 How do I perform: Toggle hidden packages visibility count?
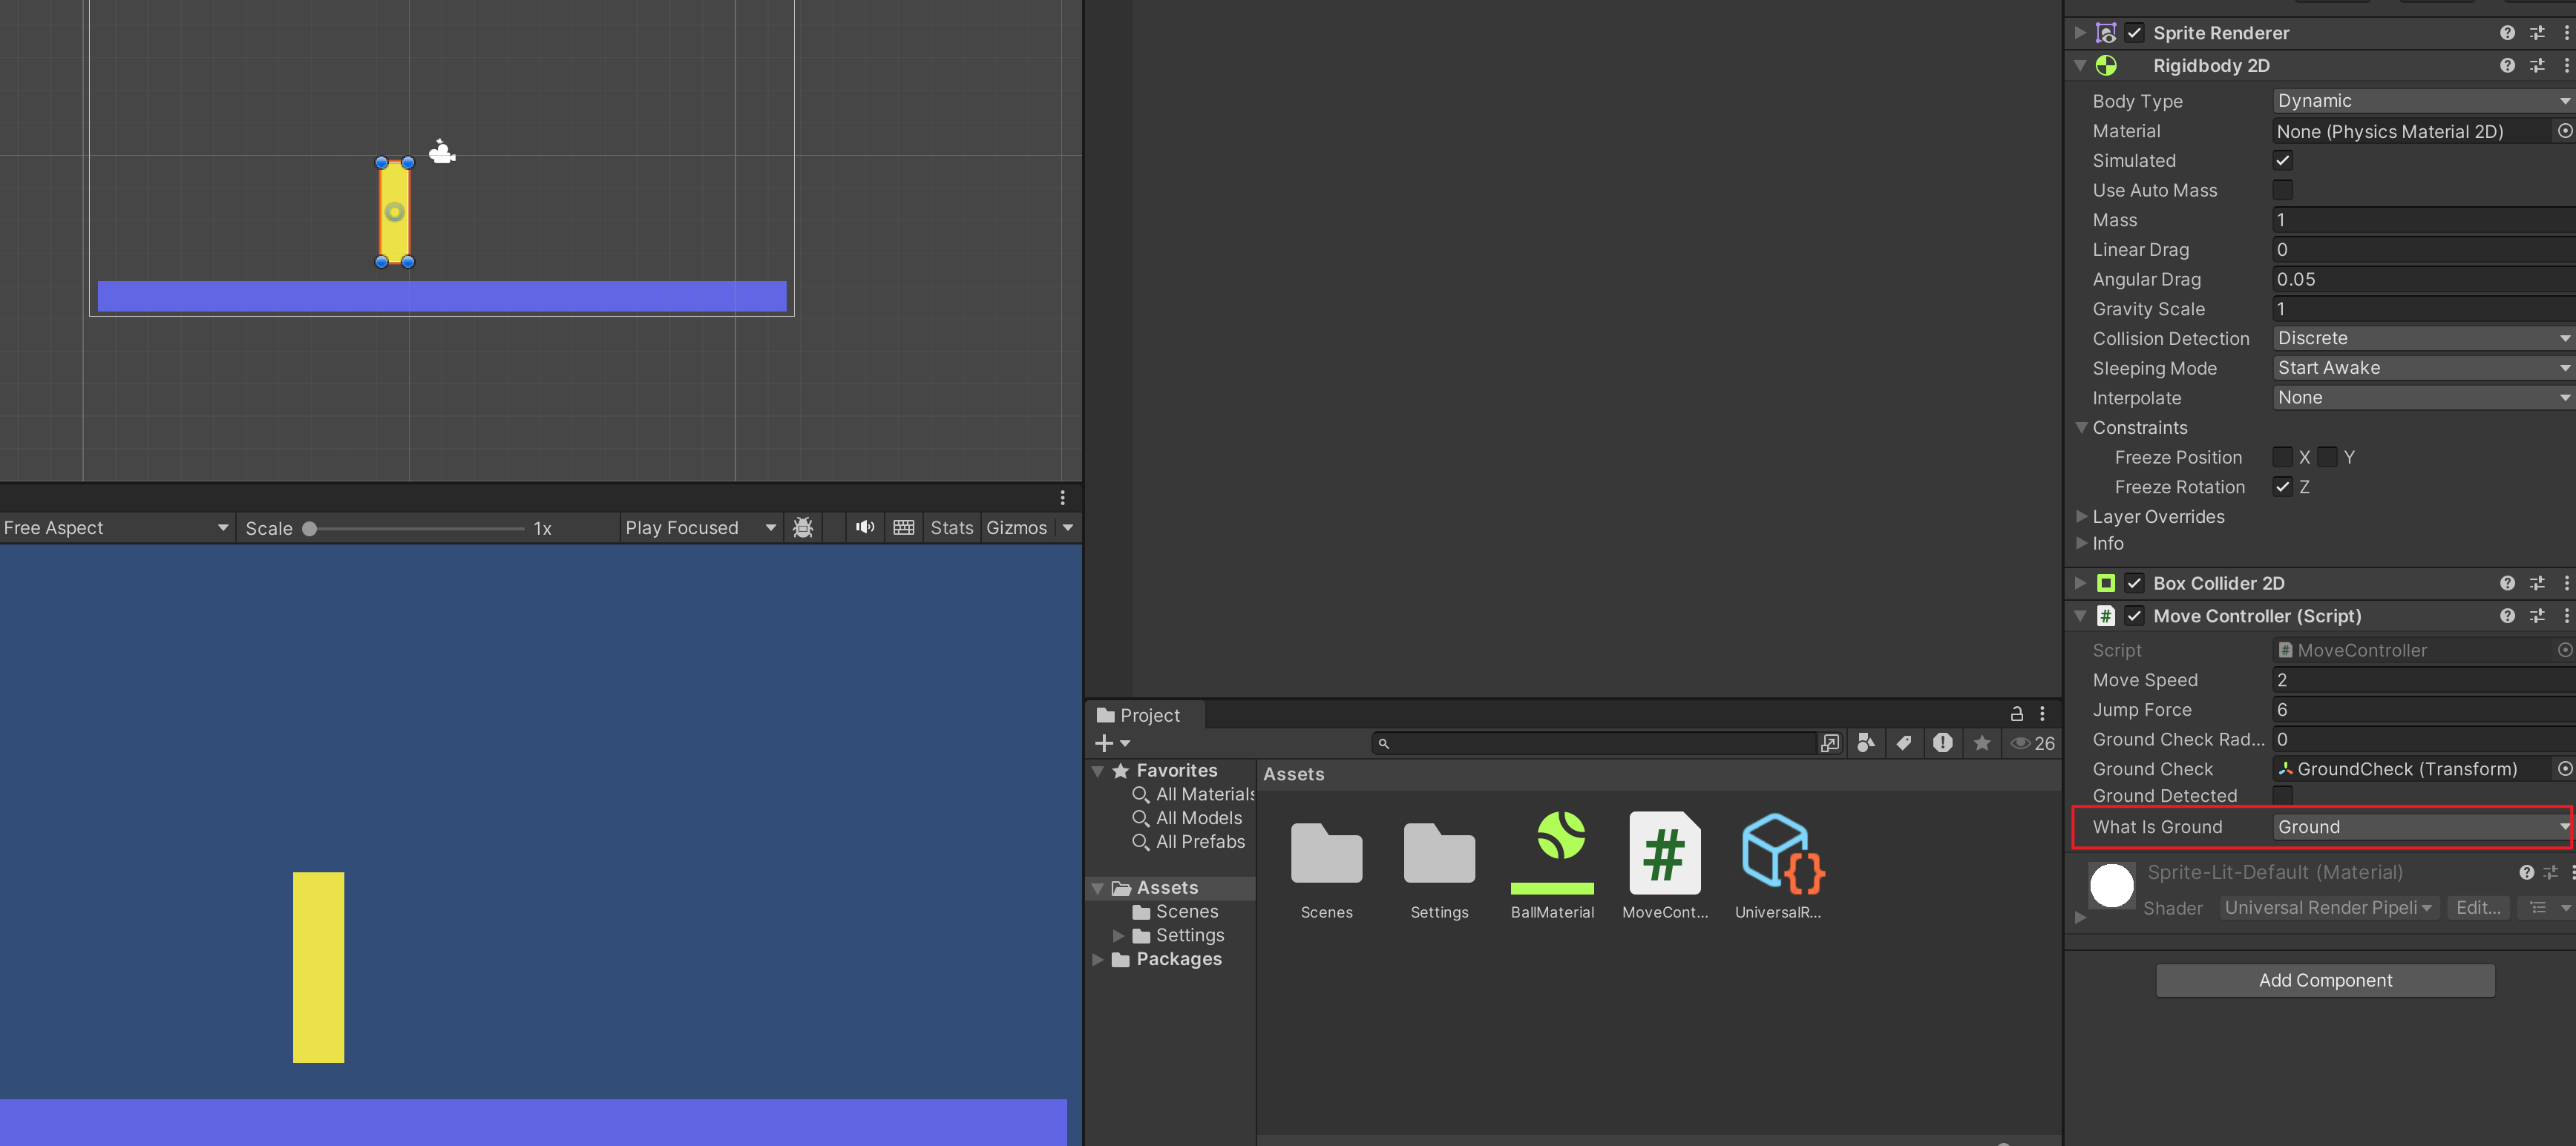(2033, 743)
